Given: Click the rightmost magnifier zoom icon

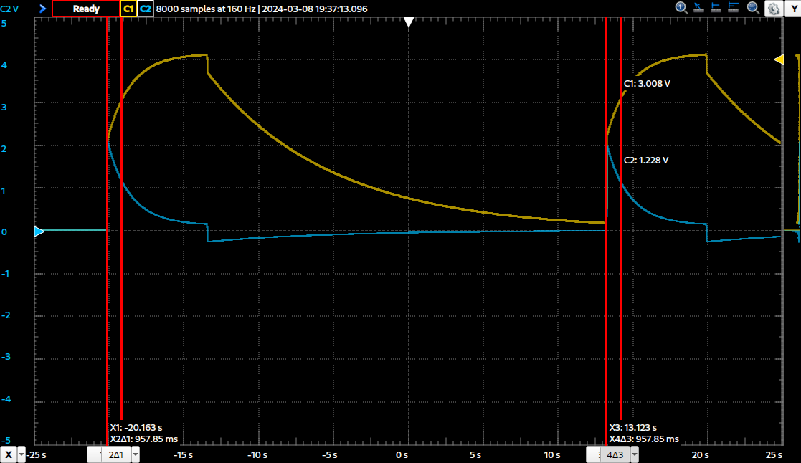Looking at the screenshot, I should [754, 8].
